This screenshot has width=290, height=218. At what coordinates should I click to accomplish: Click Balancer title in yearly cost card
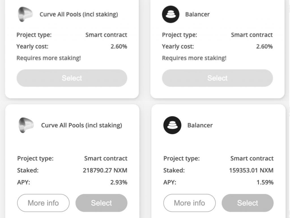click(x=197, y=14)
